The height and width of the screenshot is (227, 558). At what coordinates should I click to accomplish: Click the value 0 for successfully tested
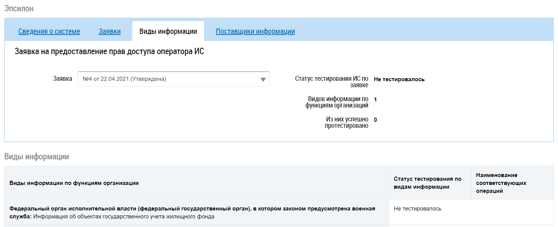coord(375,120)
